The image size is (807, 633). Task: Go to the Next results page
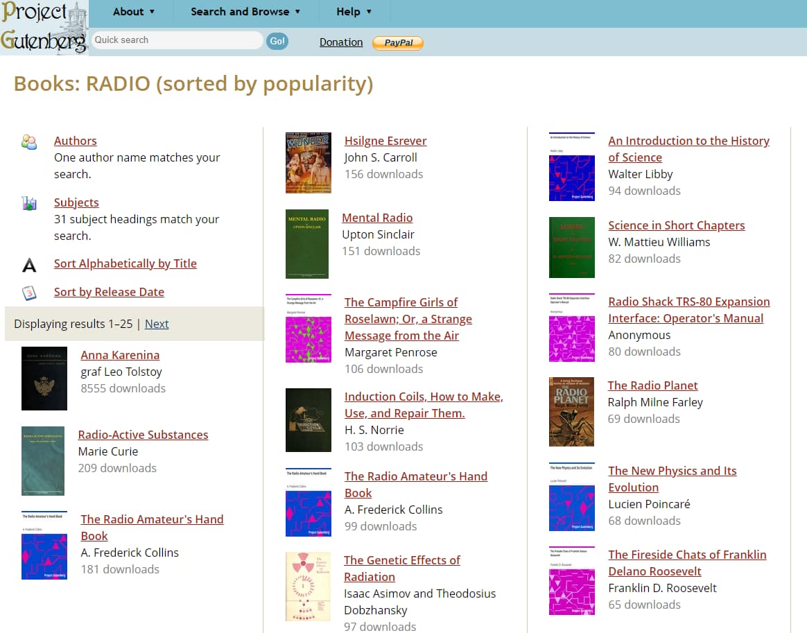tap(157, 324)
